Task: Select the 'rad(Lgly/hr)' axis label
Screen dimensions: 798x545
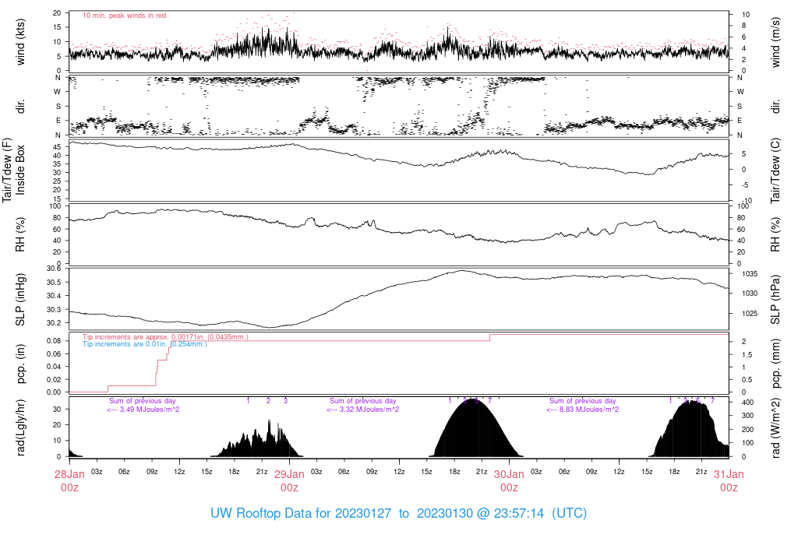Action: click(x=20, y=427)
